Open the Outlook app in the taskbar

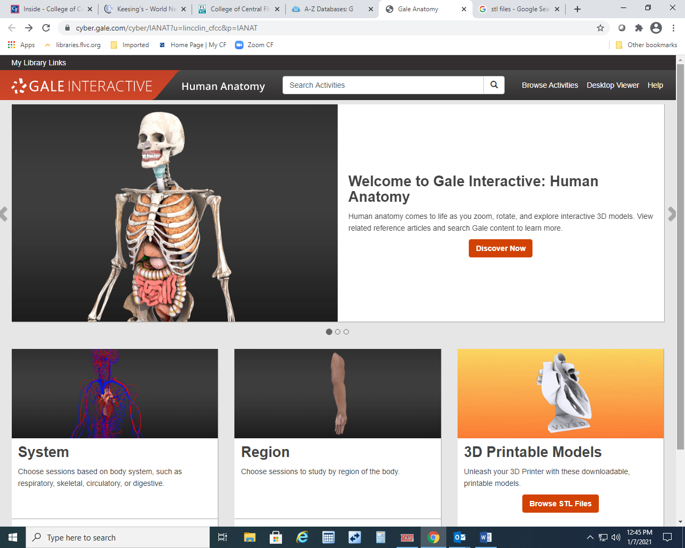[459, 537]
